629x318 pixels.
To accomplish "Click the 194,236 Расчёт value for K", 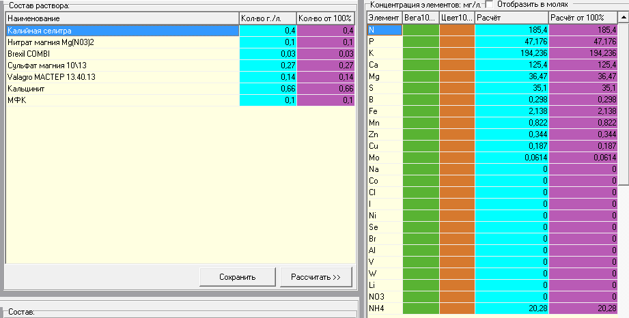I will click(512, 53).
